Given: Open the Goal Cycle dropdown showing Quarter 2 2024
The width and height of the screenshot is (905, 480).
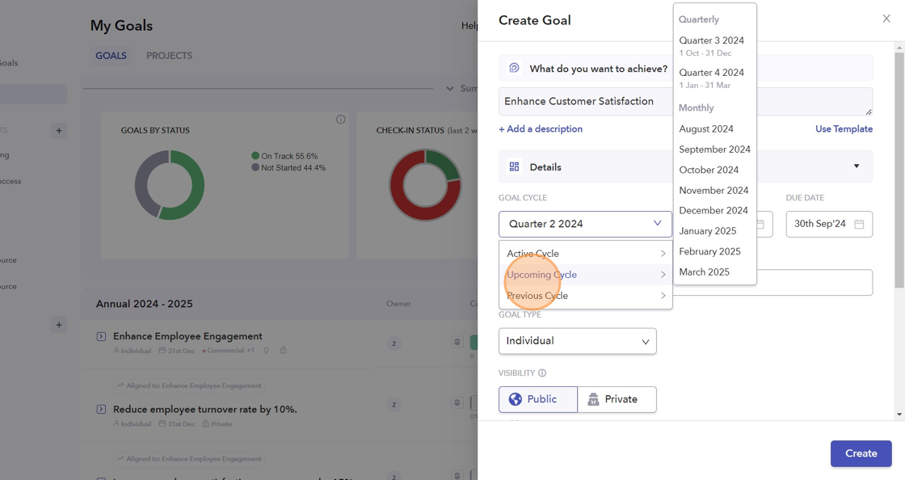Looking at the screenshot, I should click(x=585, y=224).
